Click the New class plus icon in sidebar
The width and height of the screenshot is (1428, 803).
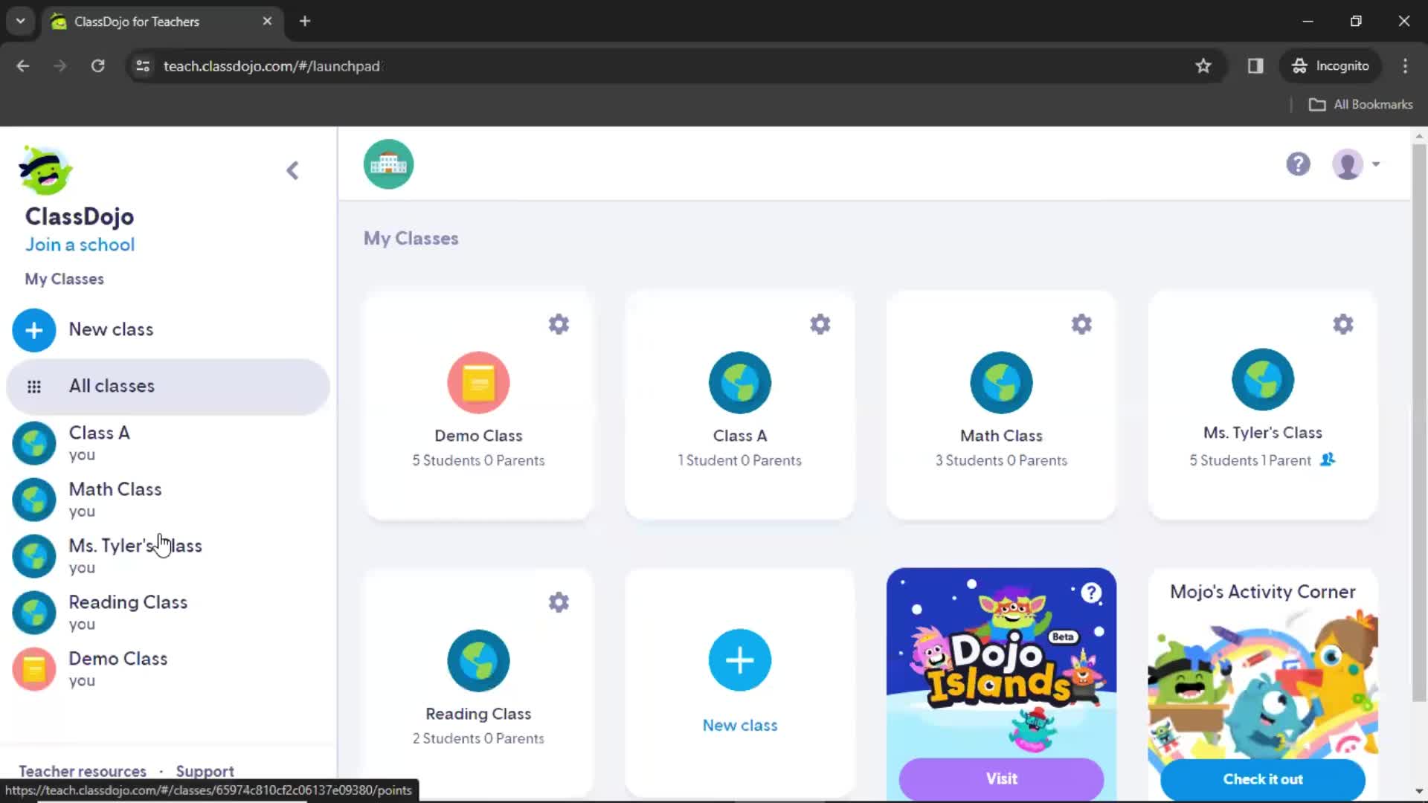[x=33, y=329]
